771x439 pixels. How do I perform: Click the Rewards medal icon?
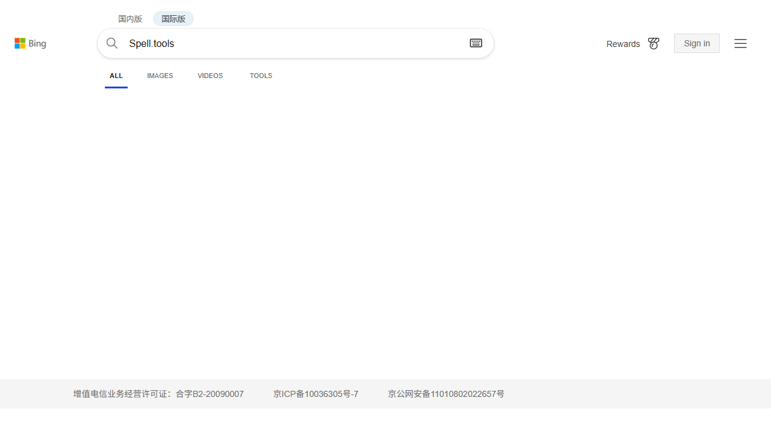coord(653,44)
